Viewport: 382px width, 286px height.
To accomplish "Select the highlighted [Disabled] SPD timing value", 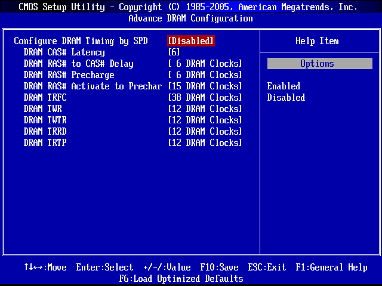I will click(190, 41).
